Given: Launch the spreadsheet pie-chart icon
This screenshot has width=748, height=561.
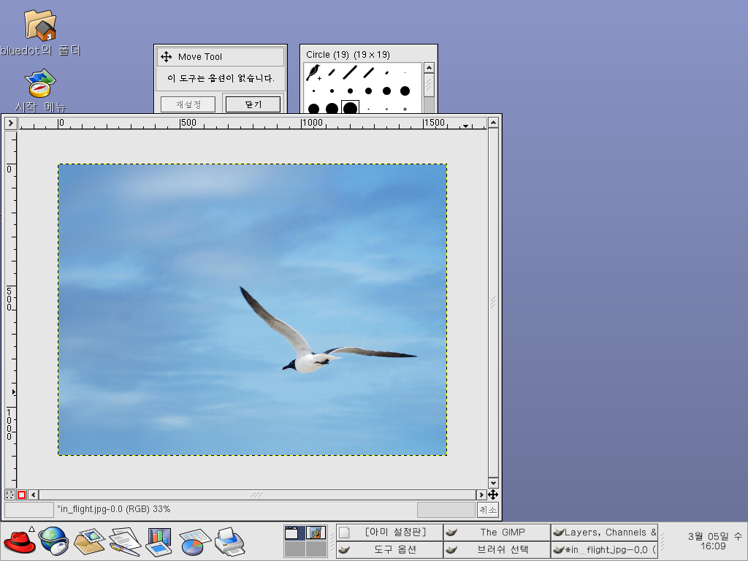Looking at the screenshot, I should click(x=194, y=542).
